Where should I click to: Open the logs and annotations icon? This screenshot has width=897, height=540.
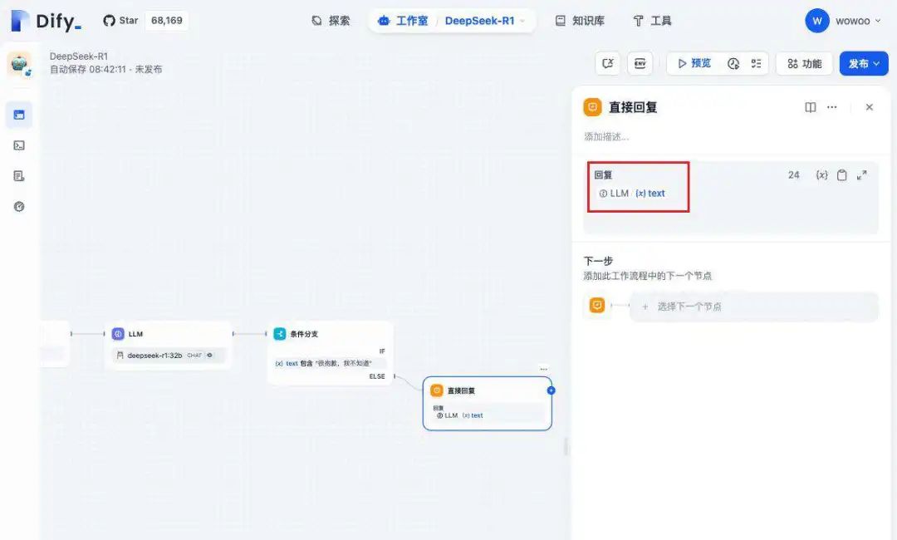[19, 175]
